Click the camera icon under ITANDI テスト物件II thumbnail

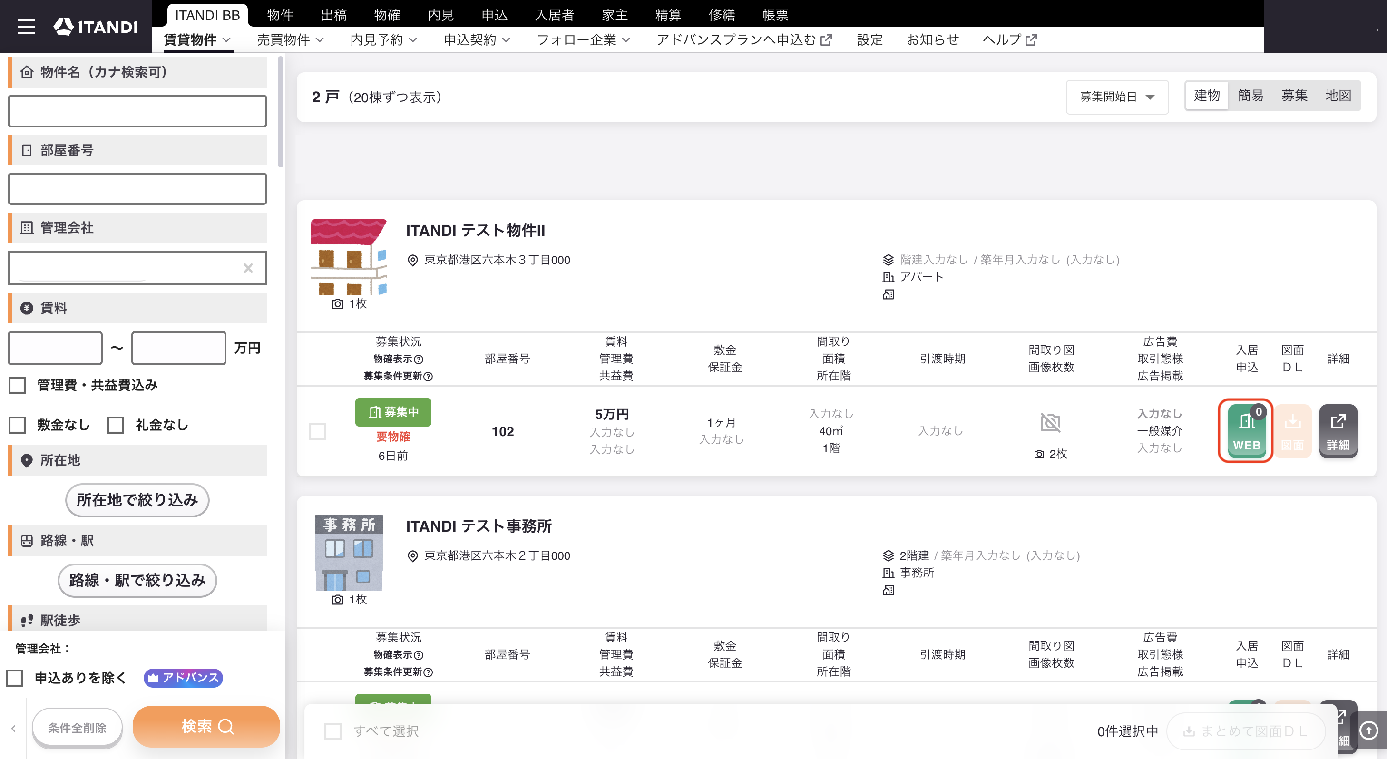pyautogui.click(x=338, y=304)
